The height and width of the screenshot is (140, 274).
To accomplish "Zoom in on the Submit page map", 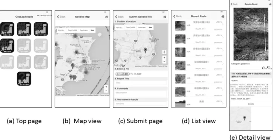I will [164, 58].
